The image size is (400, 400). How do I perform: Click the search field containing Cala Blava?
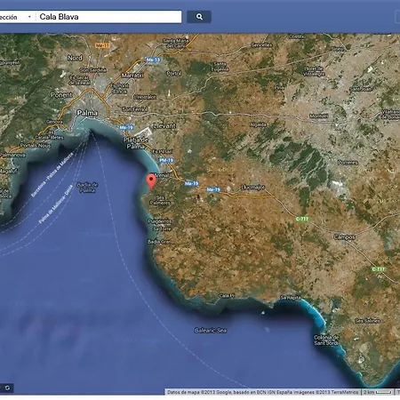point(108,17)
